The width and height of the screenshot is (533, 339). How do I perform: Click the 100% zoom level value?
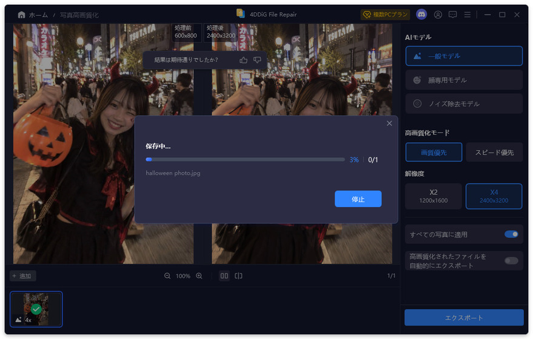click(183, 276)
